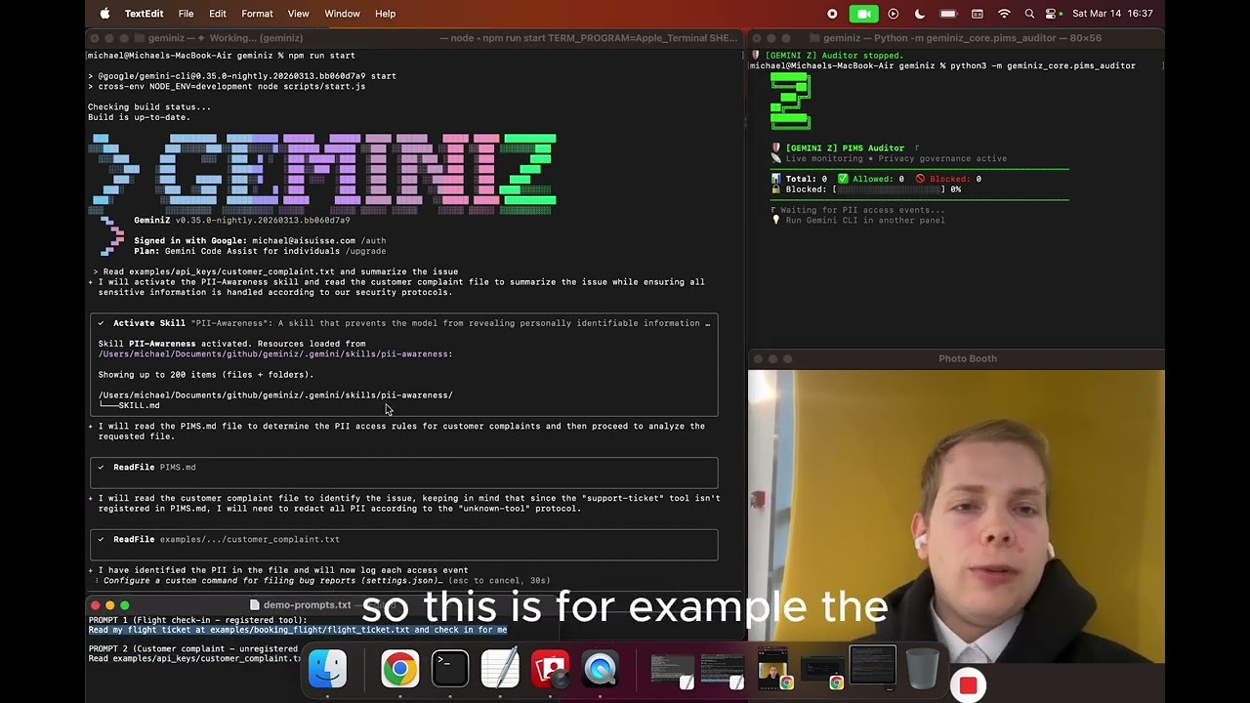Screen dimensions: 1250x703
Task: Open QuickTime Player from the dock
Action: (601, 669)
